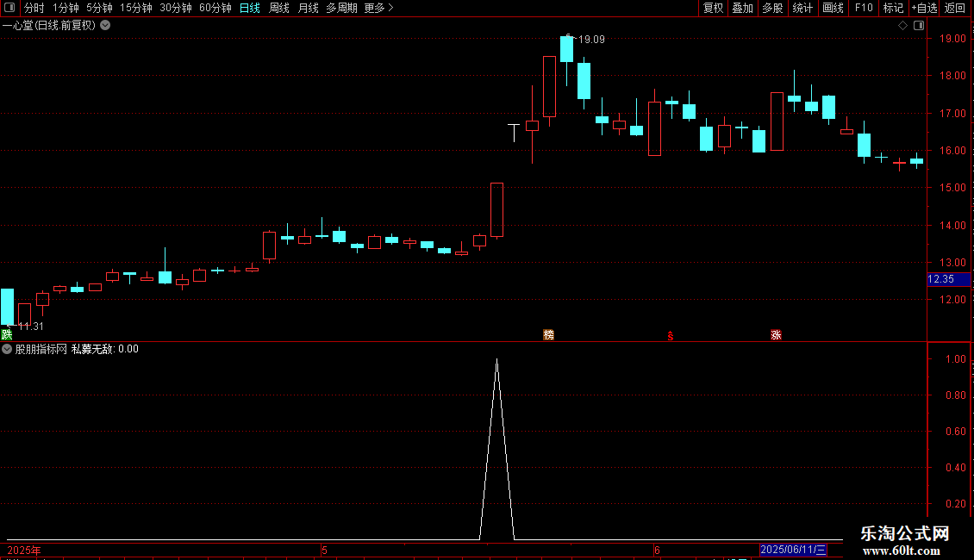Viewport: 974px width, 560px height.
Task: Click the 15.00 price axis label
Action: pos(952,188)
